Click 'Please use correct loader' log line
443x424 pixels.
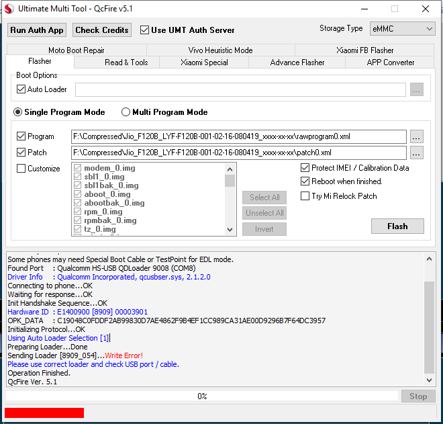pyautogui.click(x=93, y=364)
